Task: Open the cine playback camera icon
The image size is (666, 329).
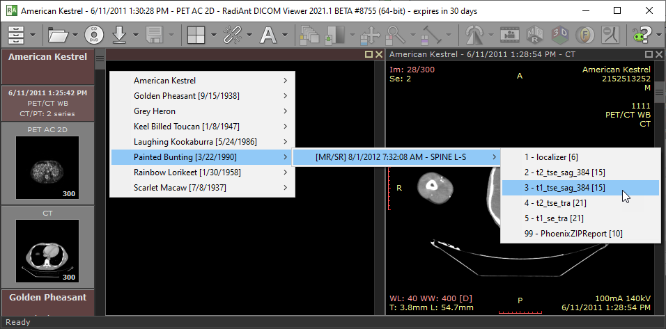Action: tap(509, 35)
